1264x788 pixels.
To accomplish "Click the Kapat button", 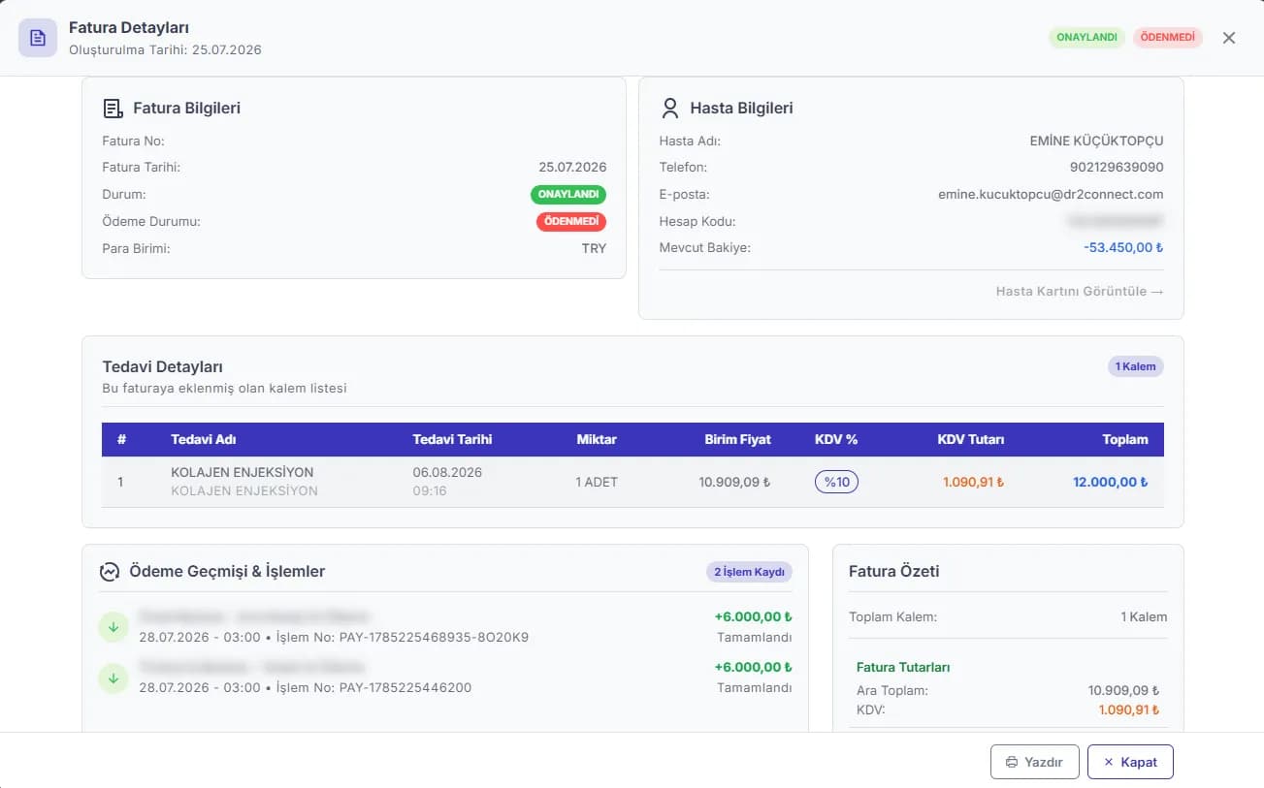I will (x=1130, y=762).
